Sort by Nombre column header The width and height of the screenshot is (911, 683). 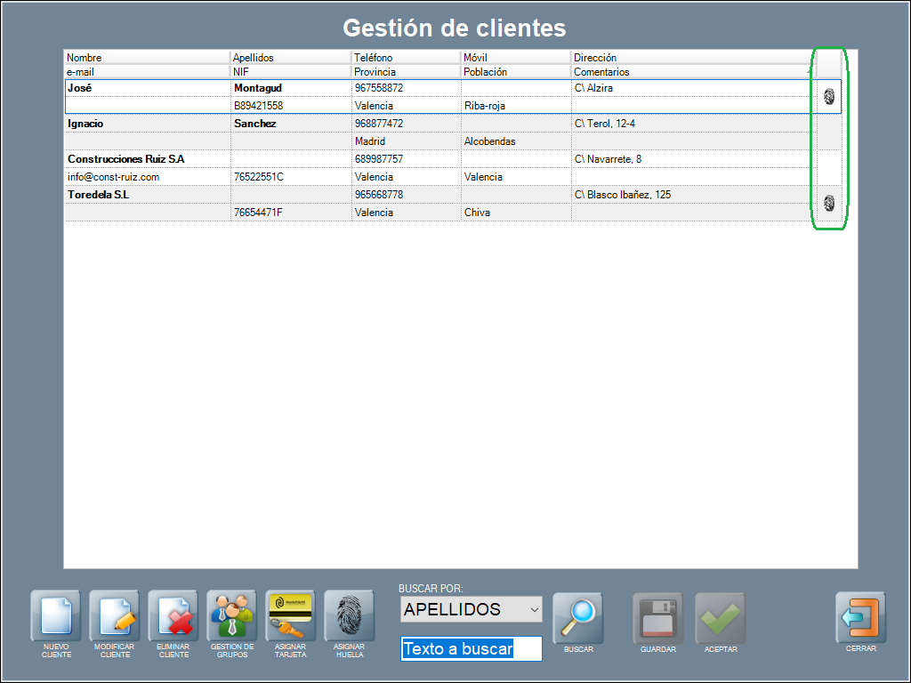click(147, 58)
